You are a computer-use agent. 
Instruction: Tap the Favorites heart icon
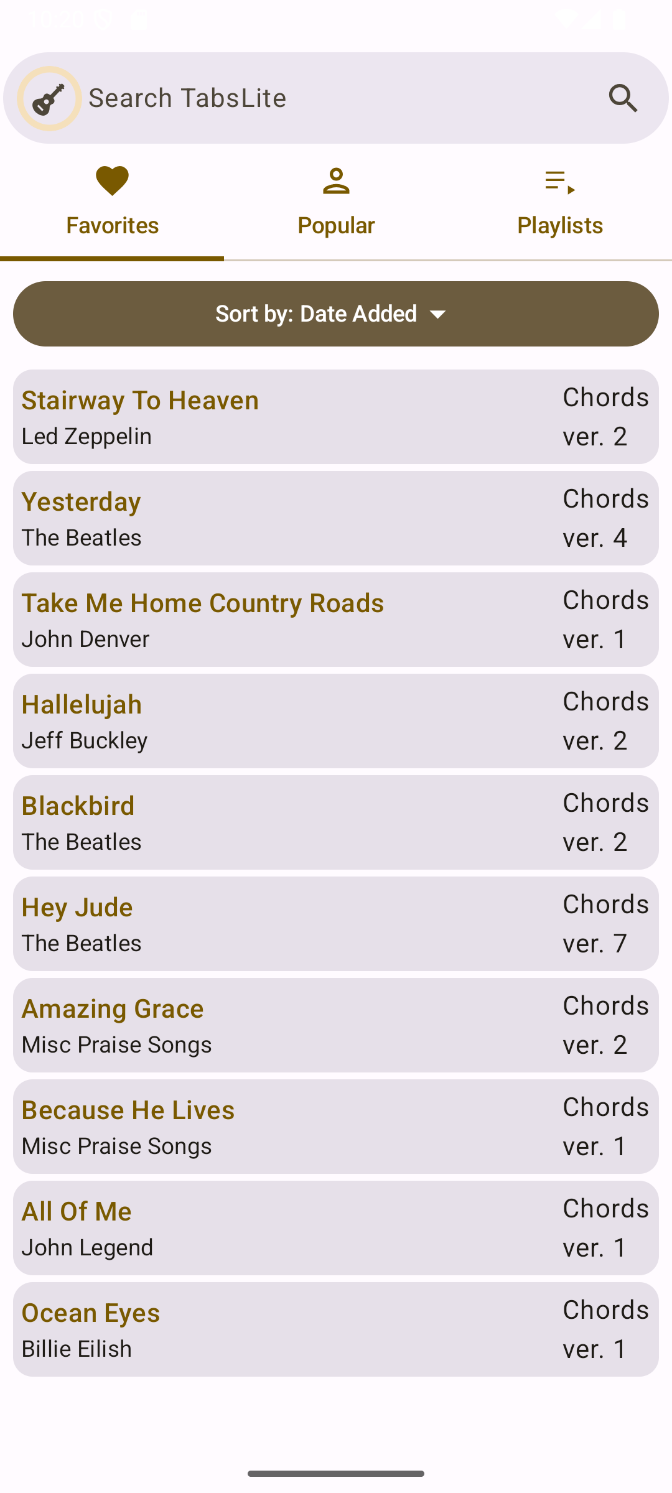[x=112, y=181]
